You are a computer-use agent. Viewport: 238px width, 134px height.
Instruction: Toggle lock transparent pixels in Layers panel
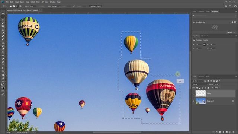point(197,88)
